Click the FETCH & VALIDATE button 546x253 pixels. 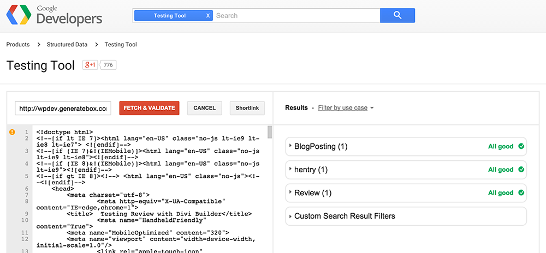[x=149, y=108]
